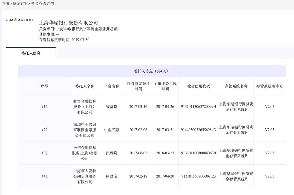The height and width of the screenshot is (195, 294).
Task: Click the V2.03 version in the 智富贷 row
Action: pyautogui.click(x=270, y=107)
